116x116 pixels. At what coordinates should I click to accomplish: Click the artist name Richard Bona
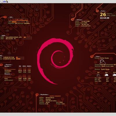pyautogui.click(x=50, y=98)
